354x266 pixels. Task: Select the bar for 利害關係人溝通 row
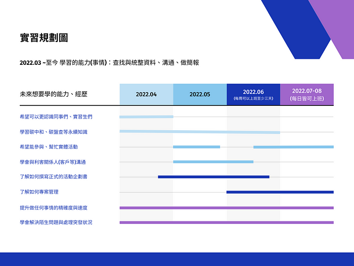pyautogui.click(x=213, y=162)
